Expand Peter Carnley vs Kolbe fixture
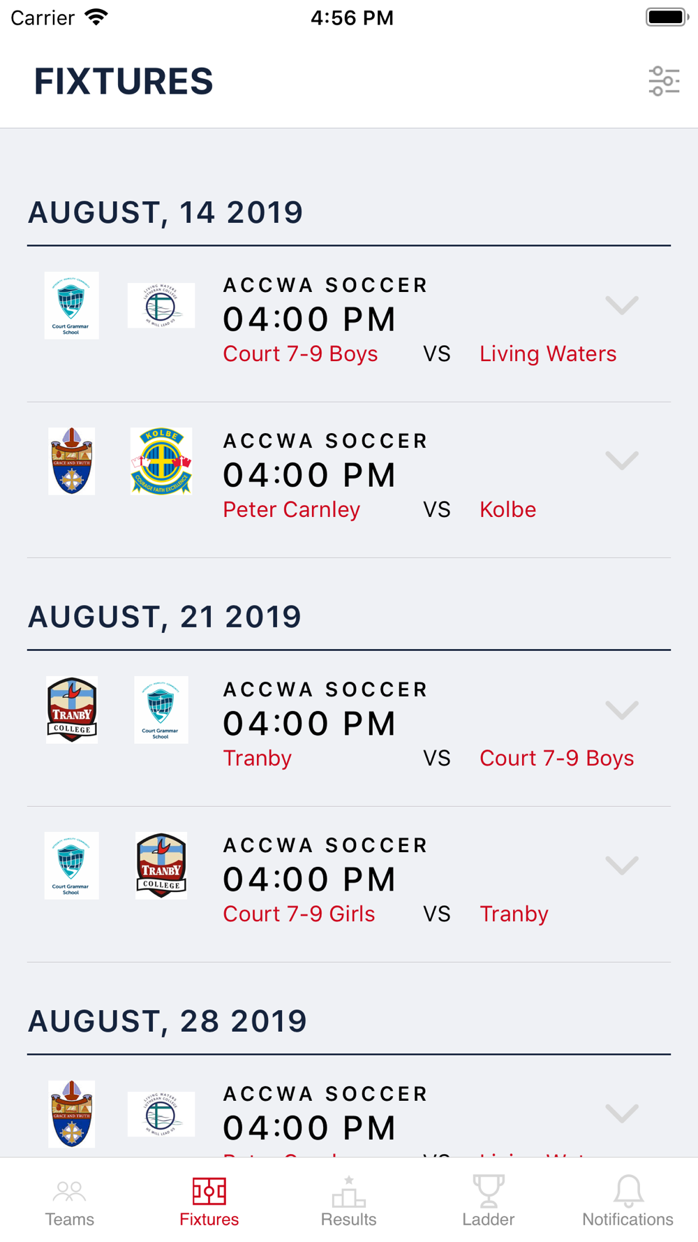This screenshot has width=698, height=1242. 622,461
